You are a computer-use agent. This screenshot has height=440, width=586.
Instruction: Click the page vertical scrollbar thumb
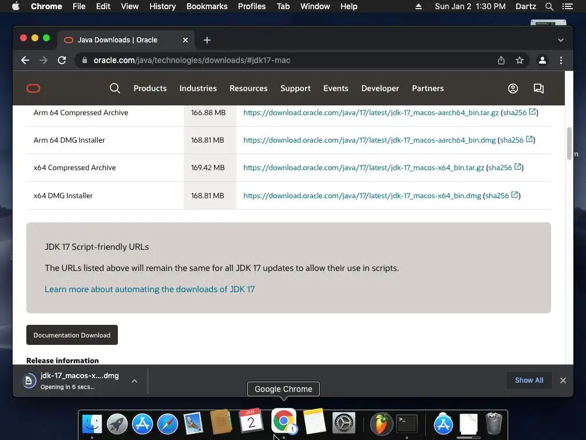(x=569, y=143)
